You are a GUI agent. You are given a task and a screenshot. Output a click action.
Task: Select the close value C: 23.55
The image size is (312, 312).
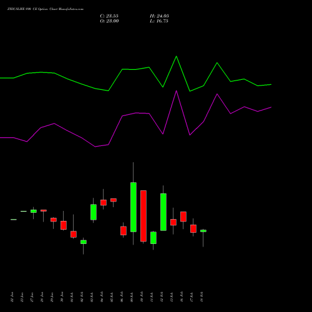pos(109,16)
